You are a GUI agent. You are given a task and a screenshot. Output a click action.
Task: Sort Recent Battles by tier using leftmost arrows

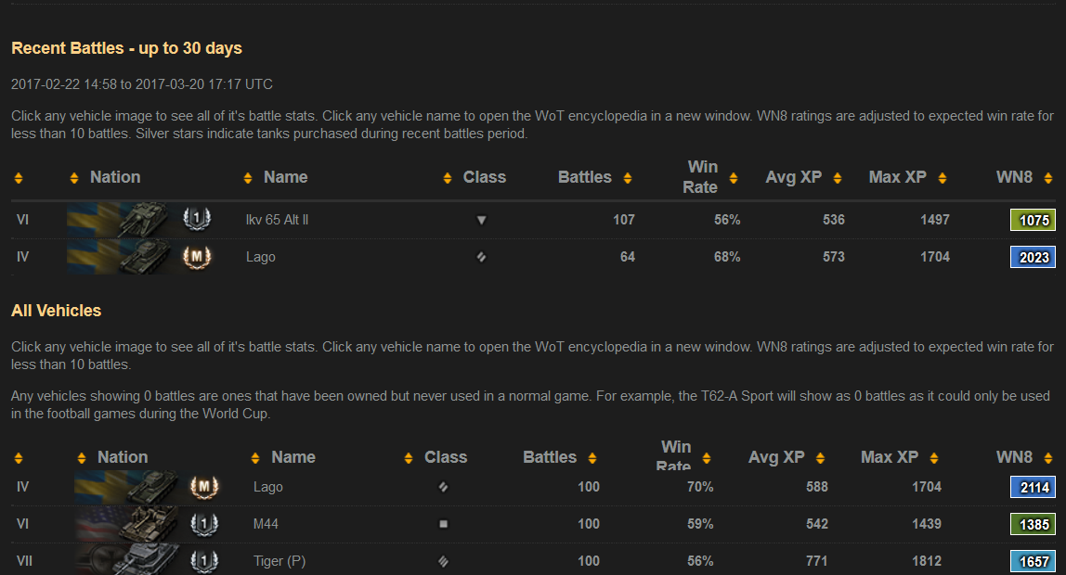click(19, 178)
